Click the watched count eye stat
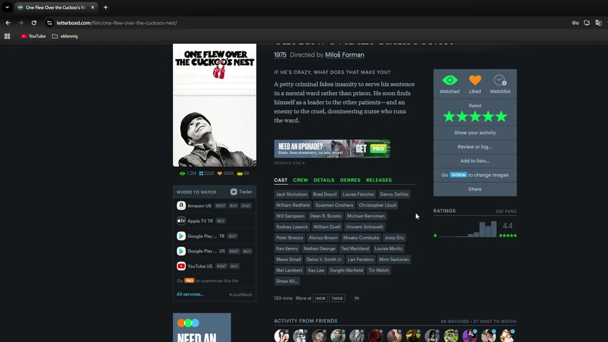This screenshot has height=342, width=608. (x=188, y=173)
